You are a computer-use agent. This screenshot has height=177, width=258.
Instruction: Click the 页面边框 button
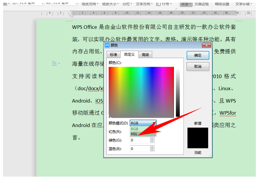point(202,4)
